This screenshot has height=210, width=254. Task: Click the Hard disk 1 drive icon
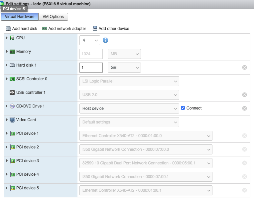(x=12, y=65)
